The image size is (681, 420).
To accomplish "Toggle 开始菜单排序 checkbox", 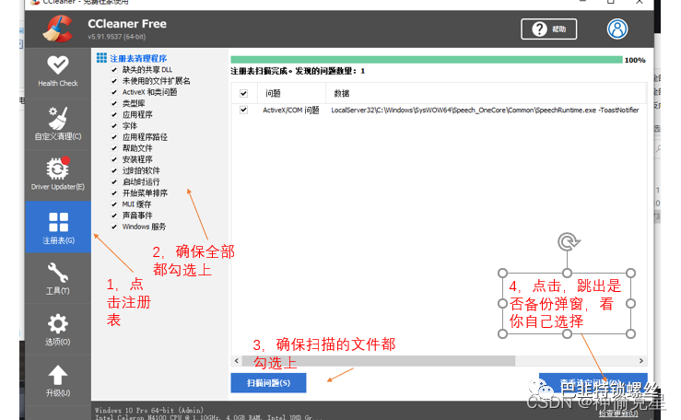I will point(114,193).
